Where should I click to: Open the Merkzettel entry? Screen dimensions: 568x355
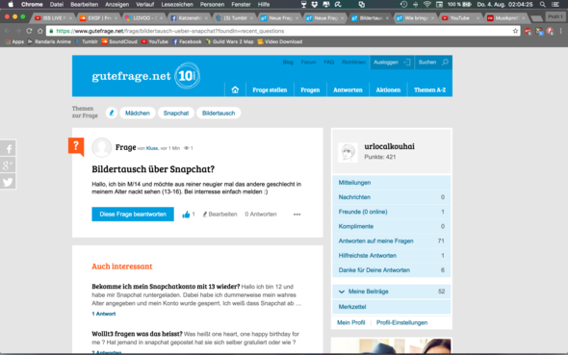(x=391, y=307)
